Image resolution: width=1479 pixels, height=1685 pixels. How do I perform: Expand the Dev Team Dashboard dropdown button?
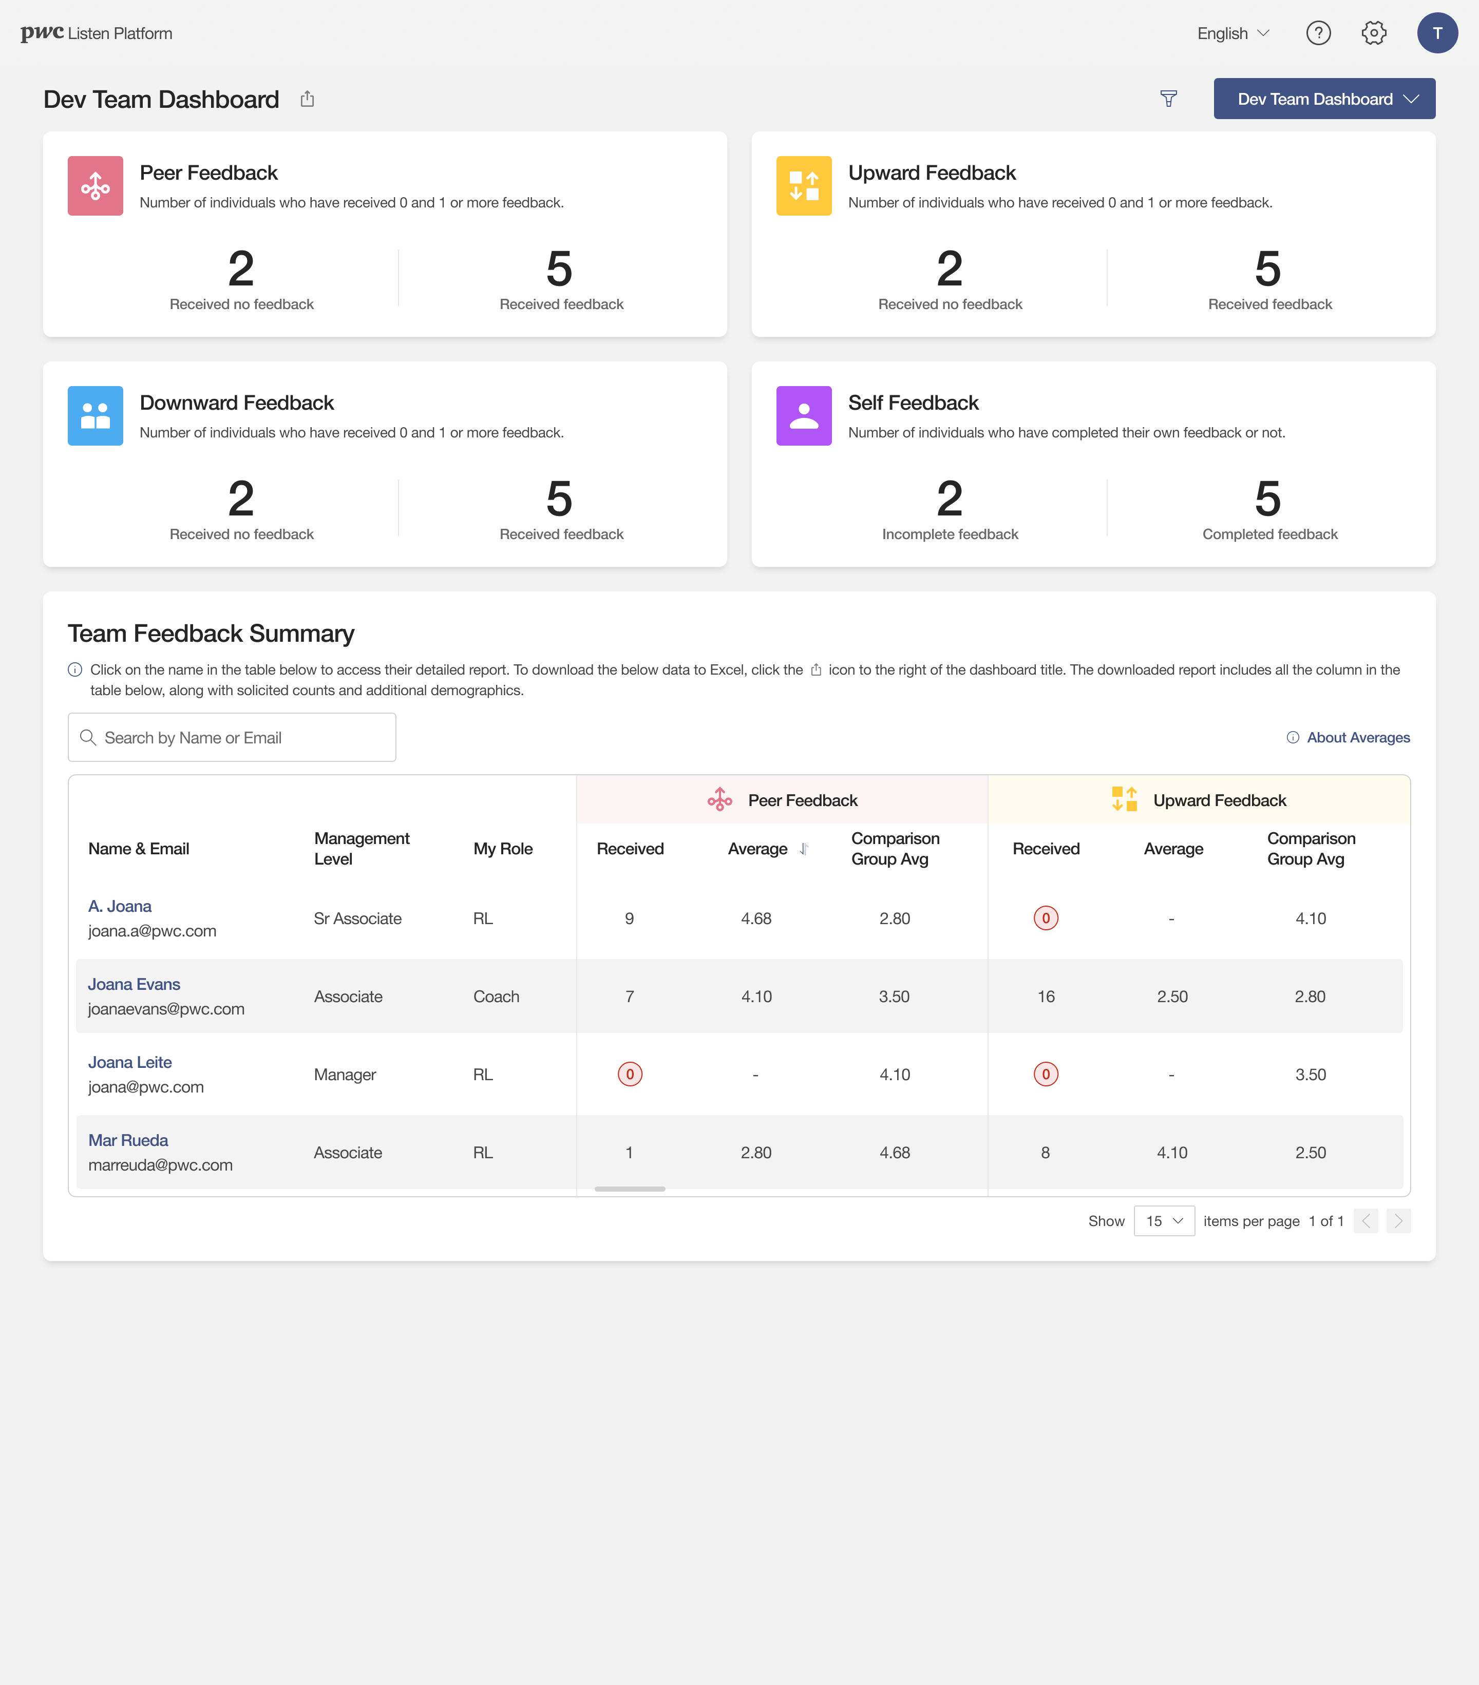(x=1324, y=99)
